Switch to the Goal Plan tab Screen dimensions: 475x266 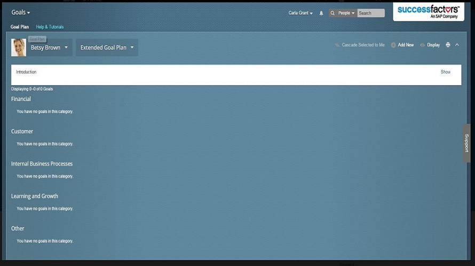pos(20,27)
